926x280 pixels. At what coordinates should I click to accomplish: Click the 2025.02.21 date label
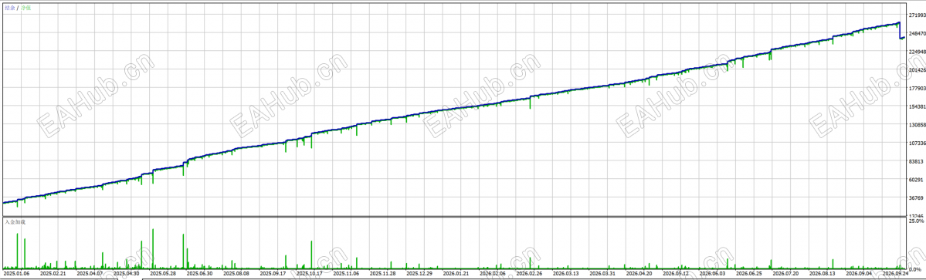tap(53, 274)
